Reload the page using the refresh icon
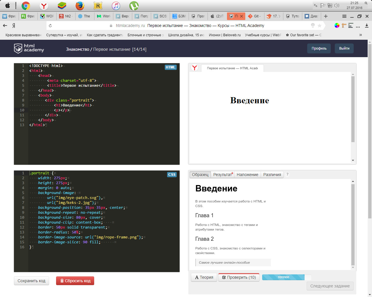 pyautogui.click(x=50, y=26)
